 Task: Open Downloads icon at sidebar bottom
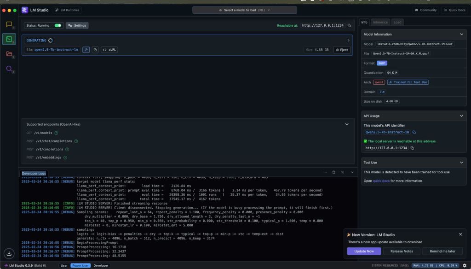coord(9,253)
